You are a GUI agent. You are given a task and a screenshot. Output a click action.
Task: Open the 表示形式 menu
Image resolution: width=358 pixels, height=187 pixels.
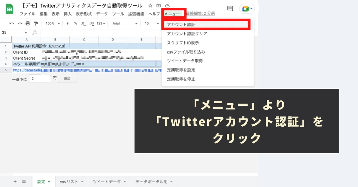84,14
